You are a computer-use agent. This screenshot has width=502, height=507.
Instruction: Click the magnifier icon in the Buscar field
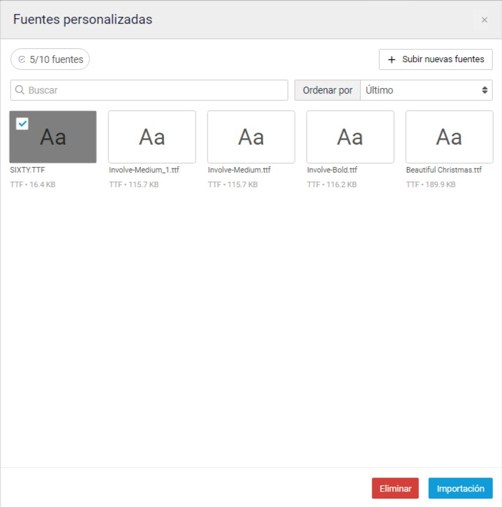pyautogui.click(x=20, y=90)
